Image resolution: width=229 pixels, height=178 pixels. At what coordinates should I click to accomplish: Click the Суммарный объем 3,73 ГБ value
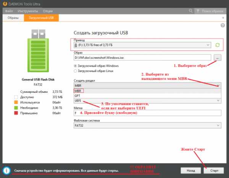tap(57, 92)
